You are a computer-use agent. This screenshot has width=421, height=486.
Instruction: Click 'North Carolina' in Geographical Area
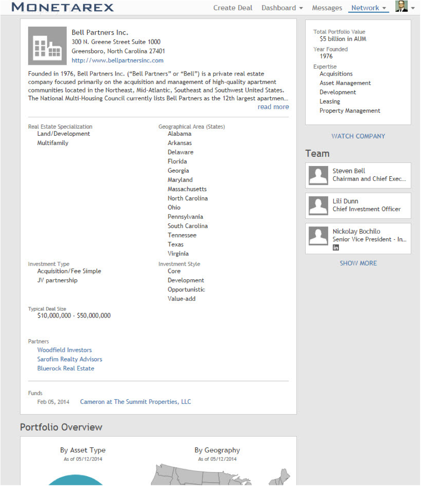point(188,198)
